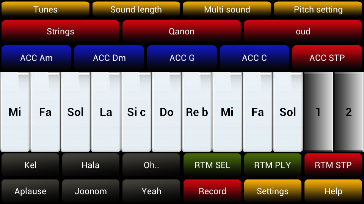Stop the rhythm with RTM STP

[x=333, y=165]
